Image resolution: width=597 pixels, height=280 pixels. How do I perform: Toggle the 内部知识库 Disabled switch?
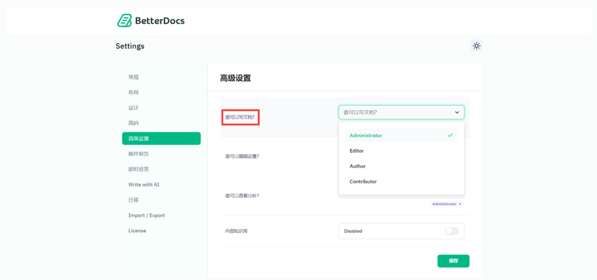[452, 231]
